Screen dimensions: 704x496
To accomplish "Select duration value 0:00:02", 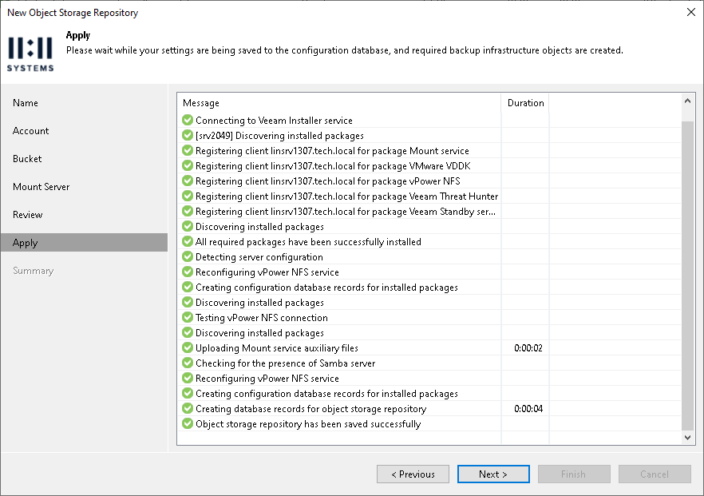I will [x=528, y=347].
